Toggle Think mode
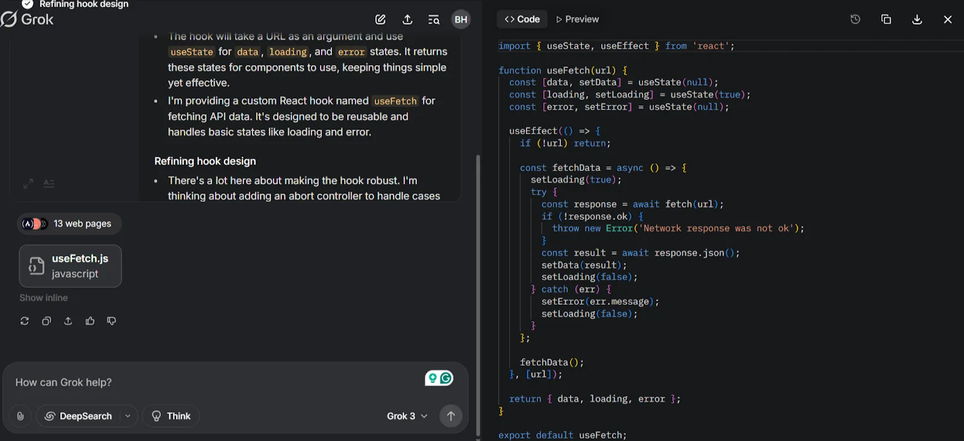This screenshot has width=964, height=441. [x=171, y=416]
